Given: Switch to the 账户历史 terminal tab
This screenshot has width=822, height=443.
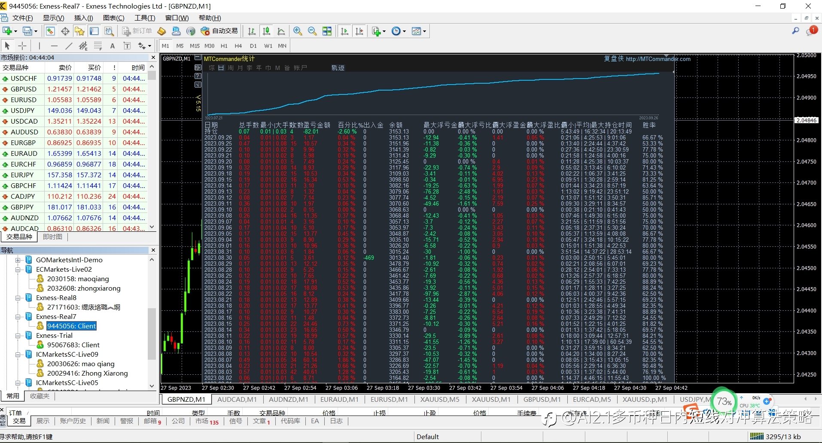Looking at the screenshot, I should click(73, 421).
